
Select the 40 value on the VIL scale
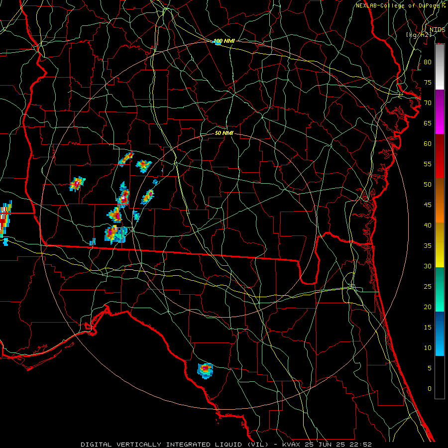428,225
